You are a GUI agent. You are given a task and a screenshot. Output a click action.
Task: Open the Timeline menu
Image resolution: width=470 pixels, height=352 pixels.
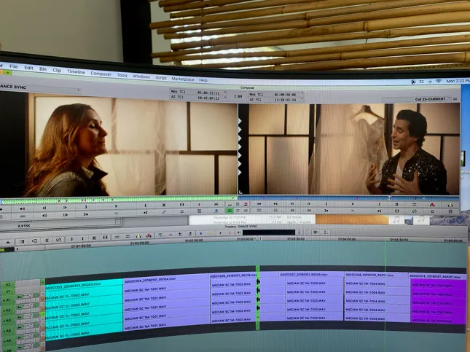(x=76, y=71)
